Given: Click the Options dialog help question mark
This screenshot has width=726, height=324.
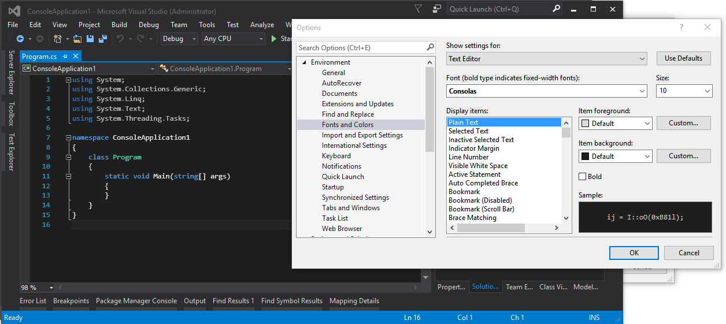Looking at the screenshot, I should (x=681, y=27).
